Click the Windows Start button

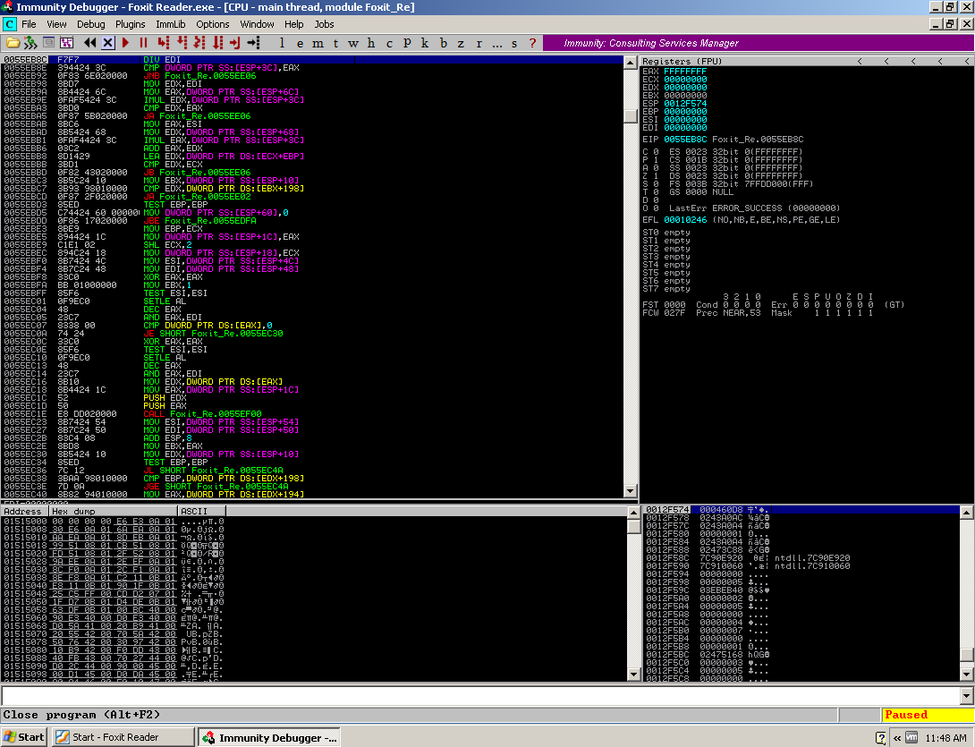pos(23,737)
